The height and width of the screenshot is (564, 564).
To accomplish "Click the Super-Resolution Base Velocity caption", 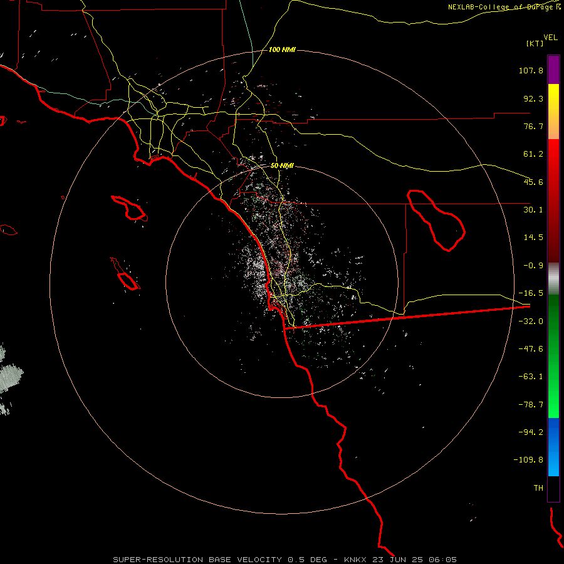I will 285,560.
